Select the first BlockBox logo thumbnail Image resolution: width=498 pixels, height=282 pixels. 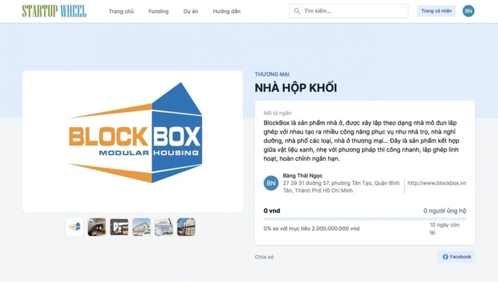pos(75,227)
